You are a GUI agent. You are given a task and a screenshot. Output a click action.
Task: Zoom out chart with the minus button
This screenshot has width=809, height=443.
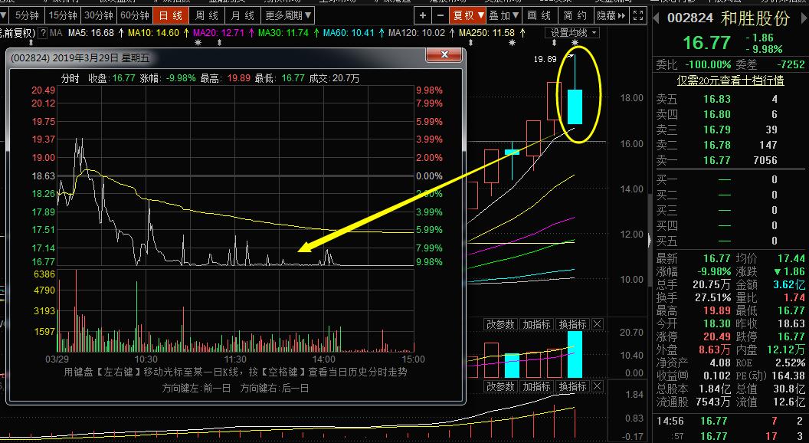click(440, 15)
